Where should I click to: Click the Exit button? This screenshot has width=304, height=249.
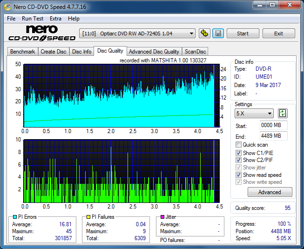coord(278,34)
